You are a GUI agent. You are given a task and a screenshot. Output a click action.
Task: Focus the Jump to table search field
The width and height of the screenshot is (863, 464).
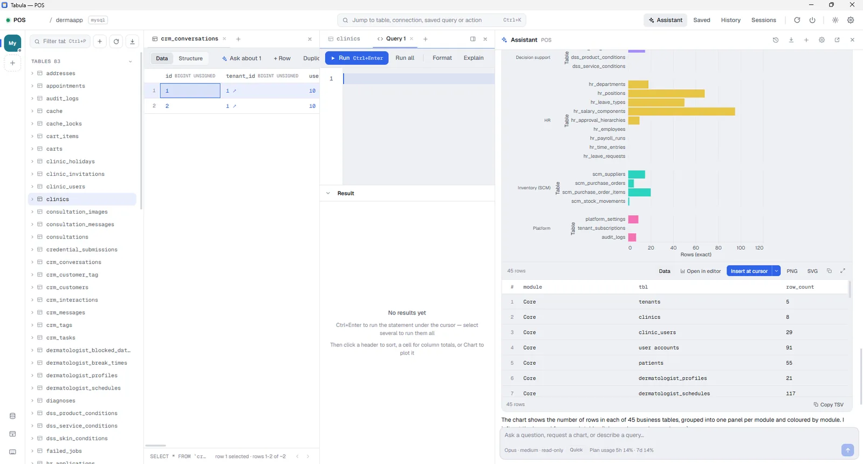coord(432,20)
